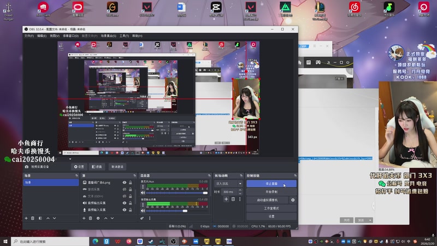This screenshot has height=246, width=437.
Task: Increase transition duration with up stepper
Action: 240,190
